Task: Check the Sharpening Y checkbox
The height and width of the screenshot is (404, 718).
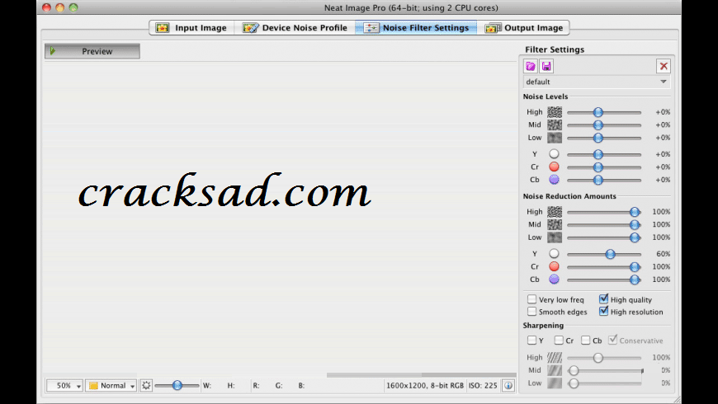Action: (531, 341)
